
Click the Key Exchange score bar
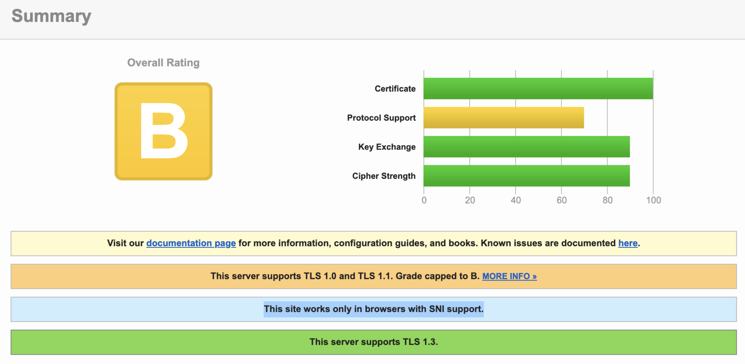526,147
